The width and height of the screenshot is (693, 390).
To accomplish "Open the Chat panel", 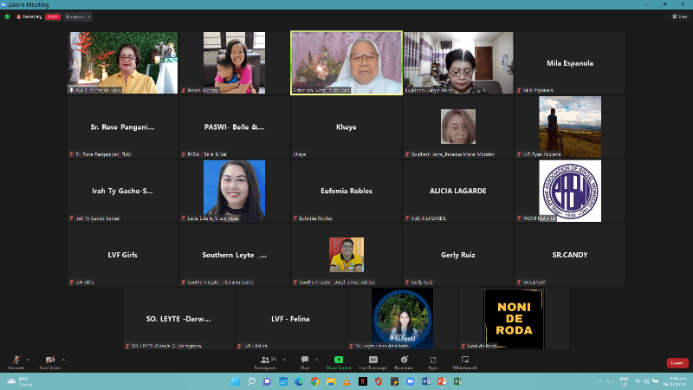I will [x=305, y=361].
